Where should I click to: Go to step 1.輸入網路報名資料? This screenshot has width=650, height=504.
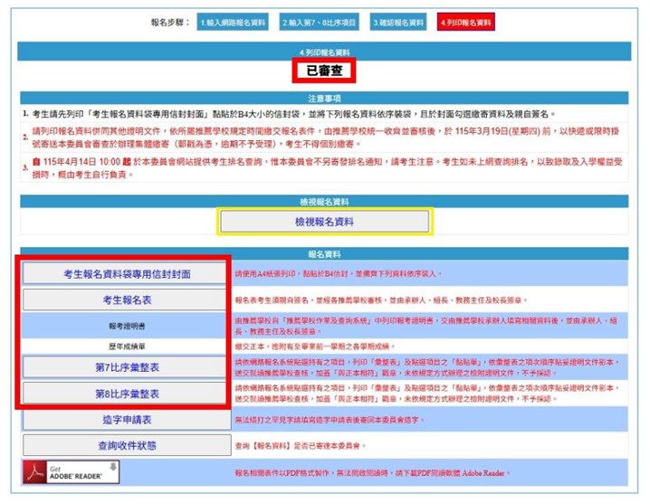233,20
